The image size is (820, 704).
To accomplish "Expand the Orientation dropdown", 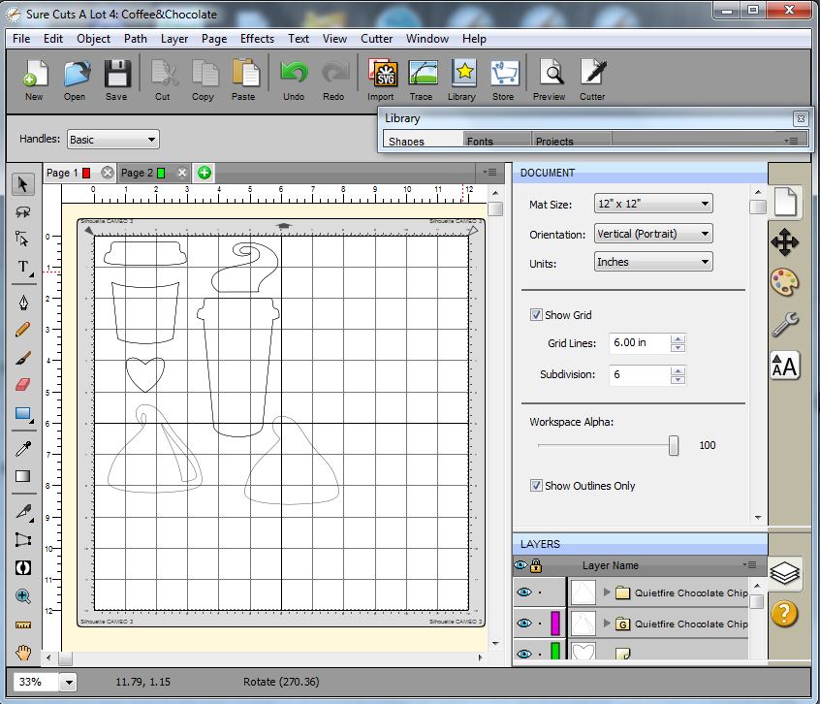I will point(653,234).
